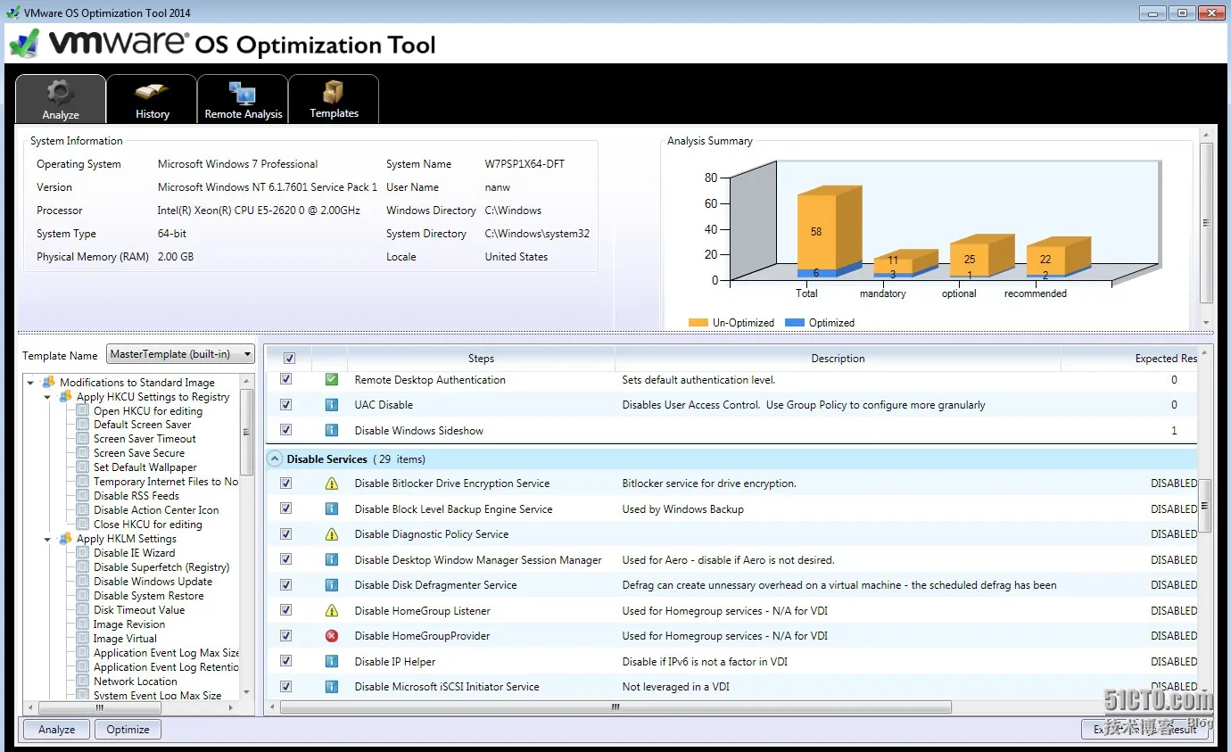Uncheck Disable Desktop Window Manager Session checkbox

(286, 559)
